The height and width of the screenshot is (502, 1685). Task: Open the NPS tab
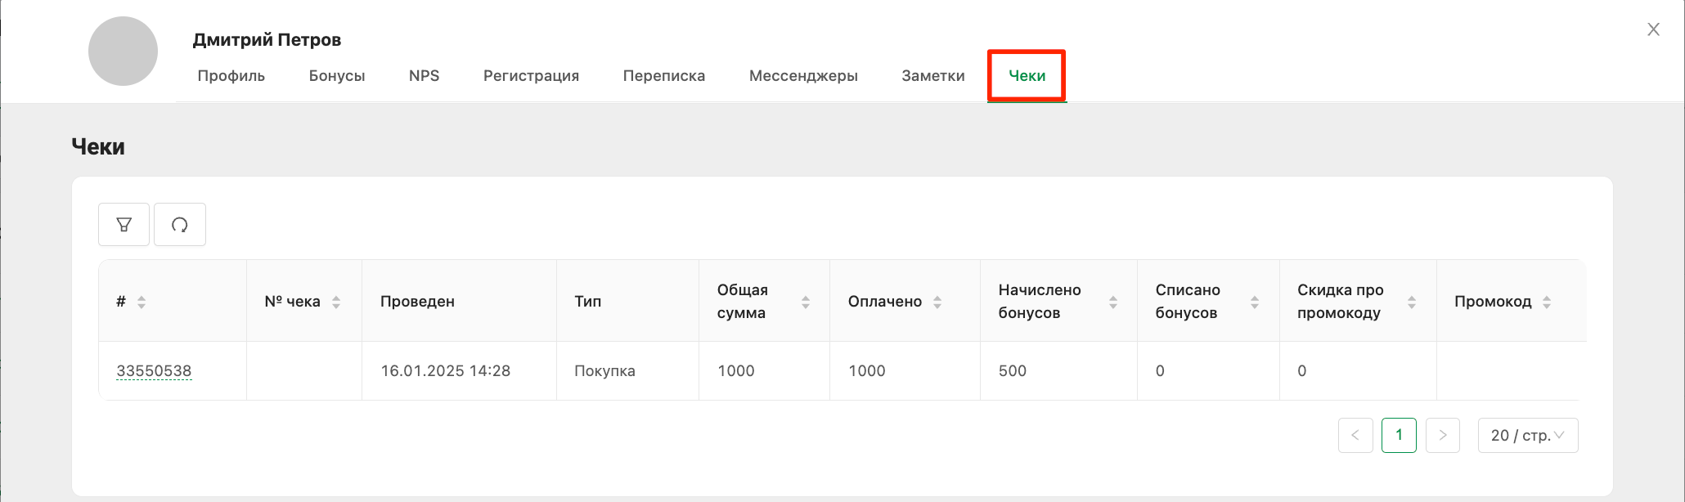click(x=425, y=76)
